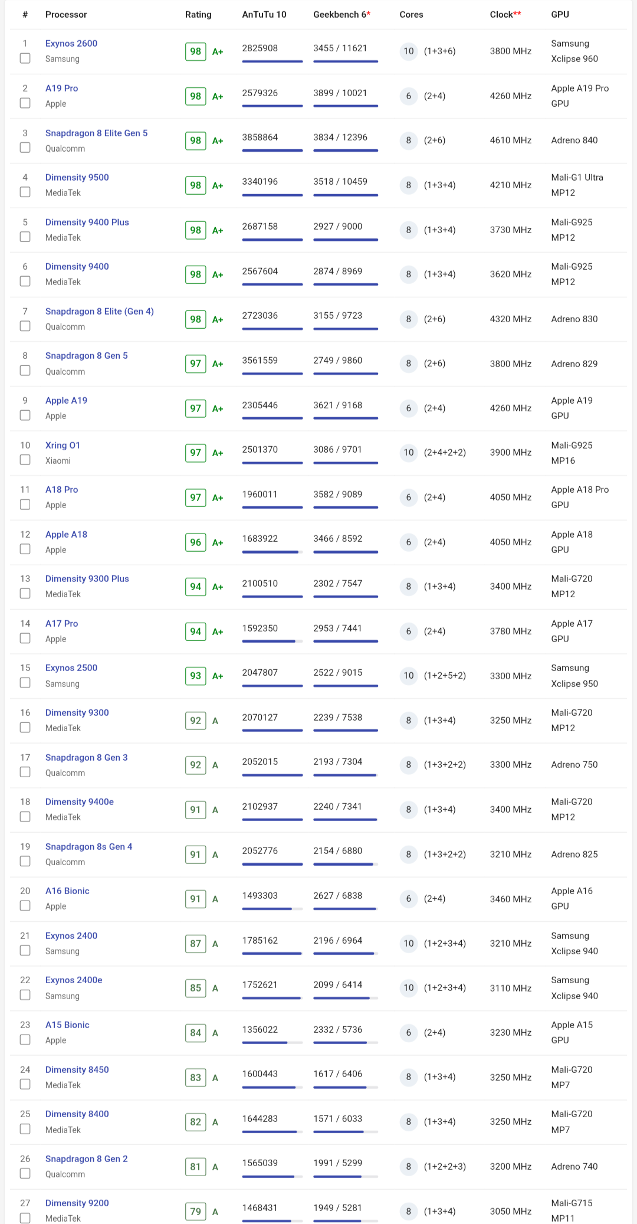The width and height of the screenshot is (637, 1224).
Task: Click the AnTuTu score bar for Exynos 2400
Action: (272, 953)
